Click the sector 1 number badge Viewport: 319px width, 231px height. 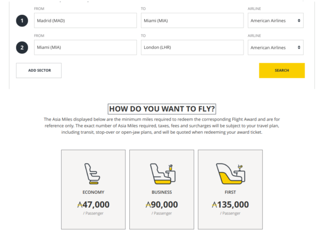[22, 21]
